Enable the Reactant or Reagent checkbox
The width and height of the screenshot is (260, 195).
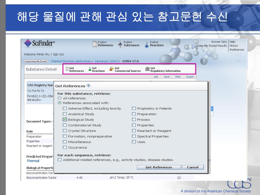tap(134, 131)
